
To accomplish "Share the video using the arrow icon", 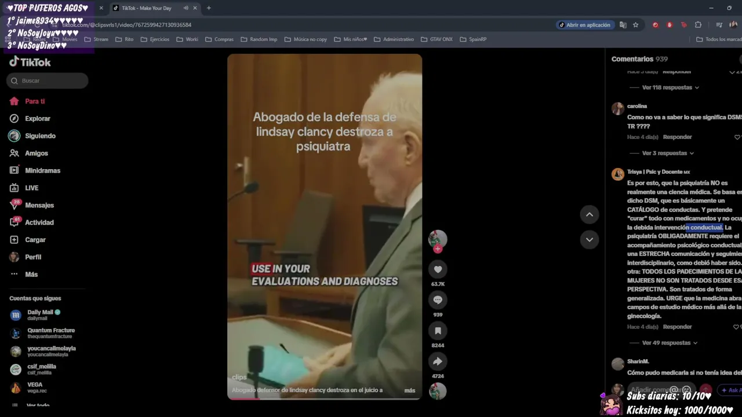I will pyautogui.click(x=438, y=361).
